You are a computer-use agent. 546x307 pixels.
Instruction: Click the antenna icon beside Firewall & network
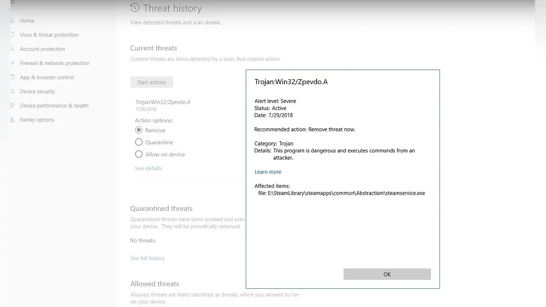[12, 63]
